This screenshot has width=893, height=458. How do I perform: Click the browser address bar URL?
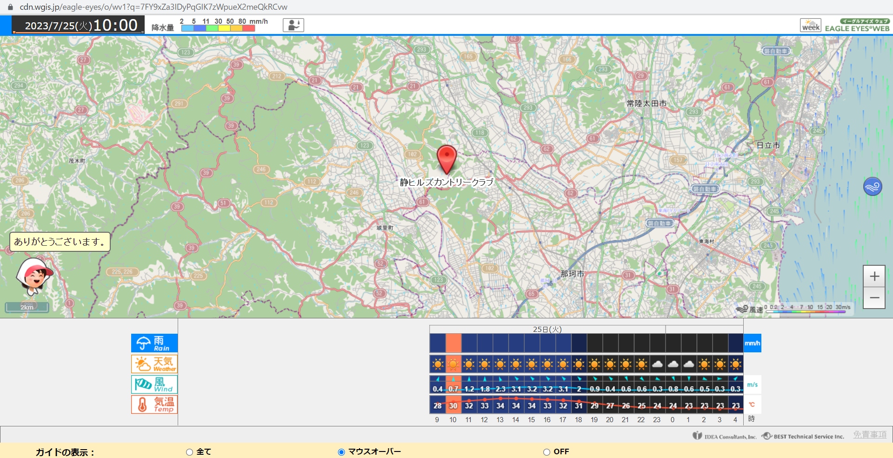click(153, 7)
